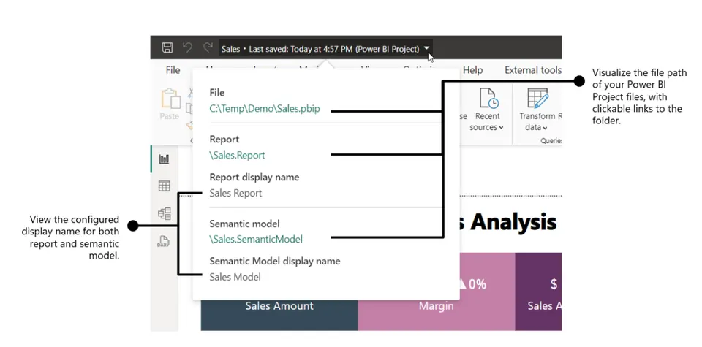The image size is (702, 347).
Task: Click the Redo arrow icon
Action: click(x=208, y=47)
